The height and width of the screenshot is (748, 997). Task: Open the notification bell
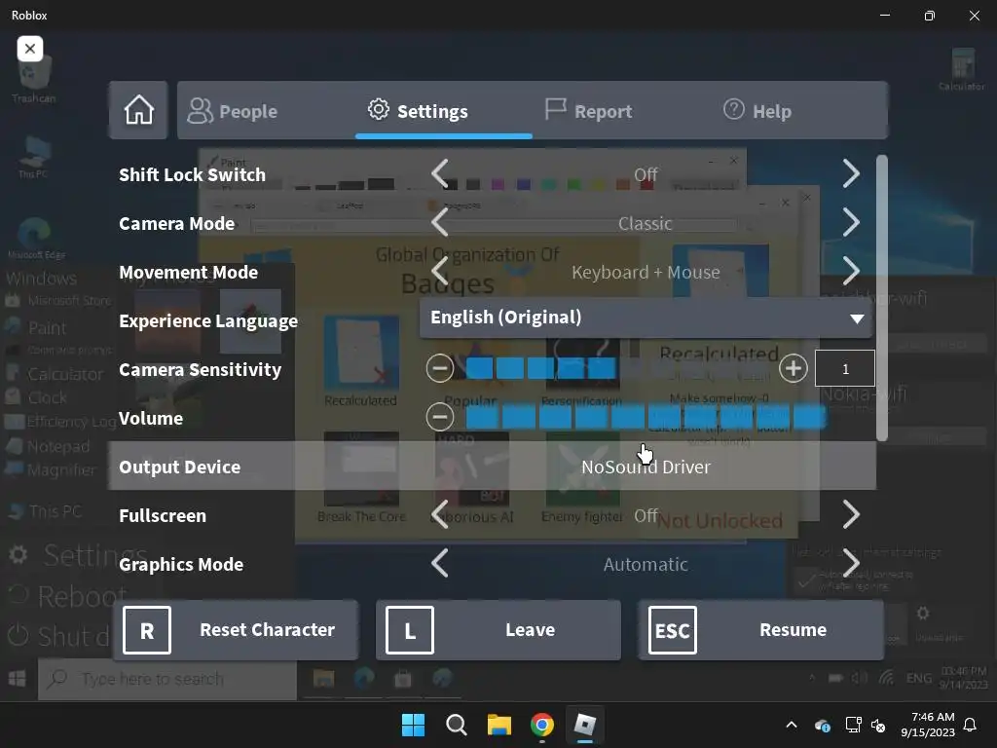coord(971,725)
